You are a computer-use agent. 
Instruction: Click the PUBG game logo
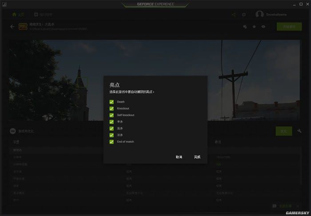point(23,26)
